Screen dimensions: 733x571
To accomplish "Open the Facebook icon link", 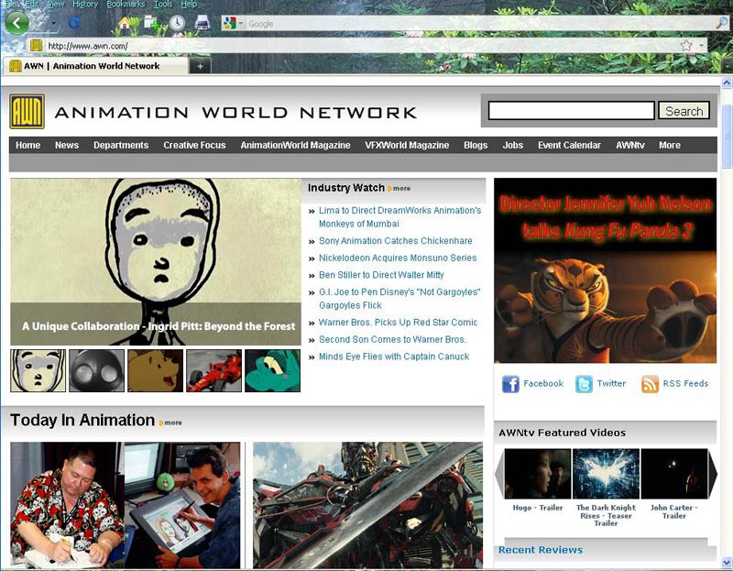I will (510, 384).
